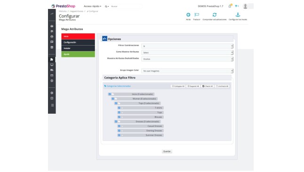The image size is (304, 172).
Task: Click the Uncheck All button
Action: click(222, 86)
